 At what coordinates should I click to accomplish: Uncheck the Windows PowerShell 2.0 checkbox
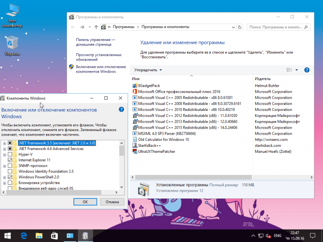(10, 177)
